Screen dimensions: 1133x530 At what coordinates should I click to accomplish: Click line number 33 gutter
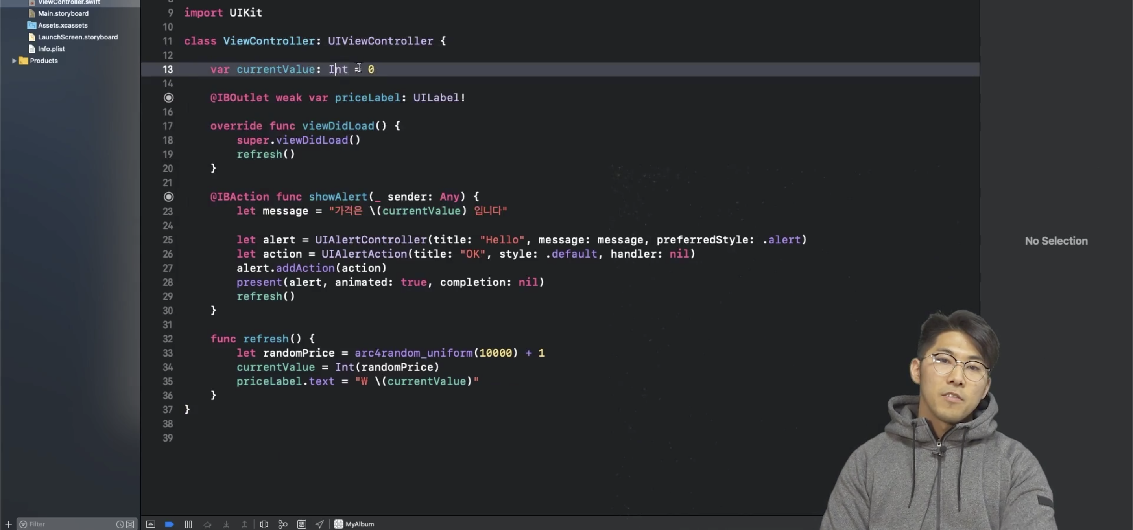tap(168, 353)
